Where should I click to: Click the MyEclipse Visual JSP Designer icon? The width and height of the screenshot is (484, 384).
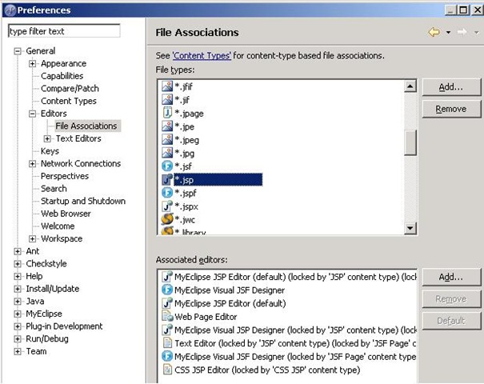pyautogui.click(x=167, y=330)
